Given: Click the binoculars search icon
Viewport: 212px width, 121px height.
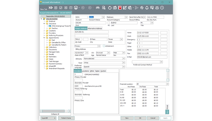Looking at the screenshot, I should 98,7.
